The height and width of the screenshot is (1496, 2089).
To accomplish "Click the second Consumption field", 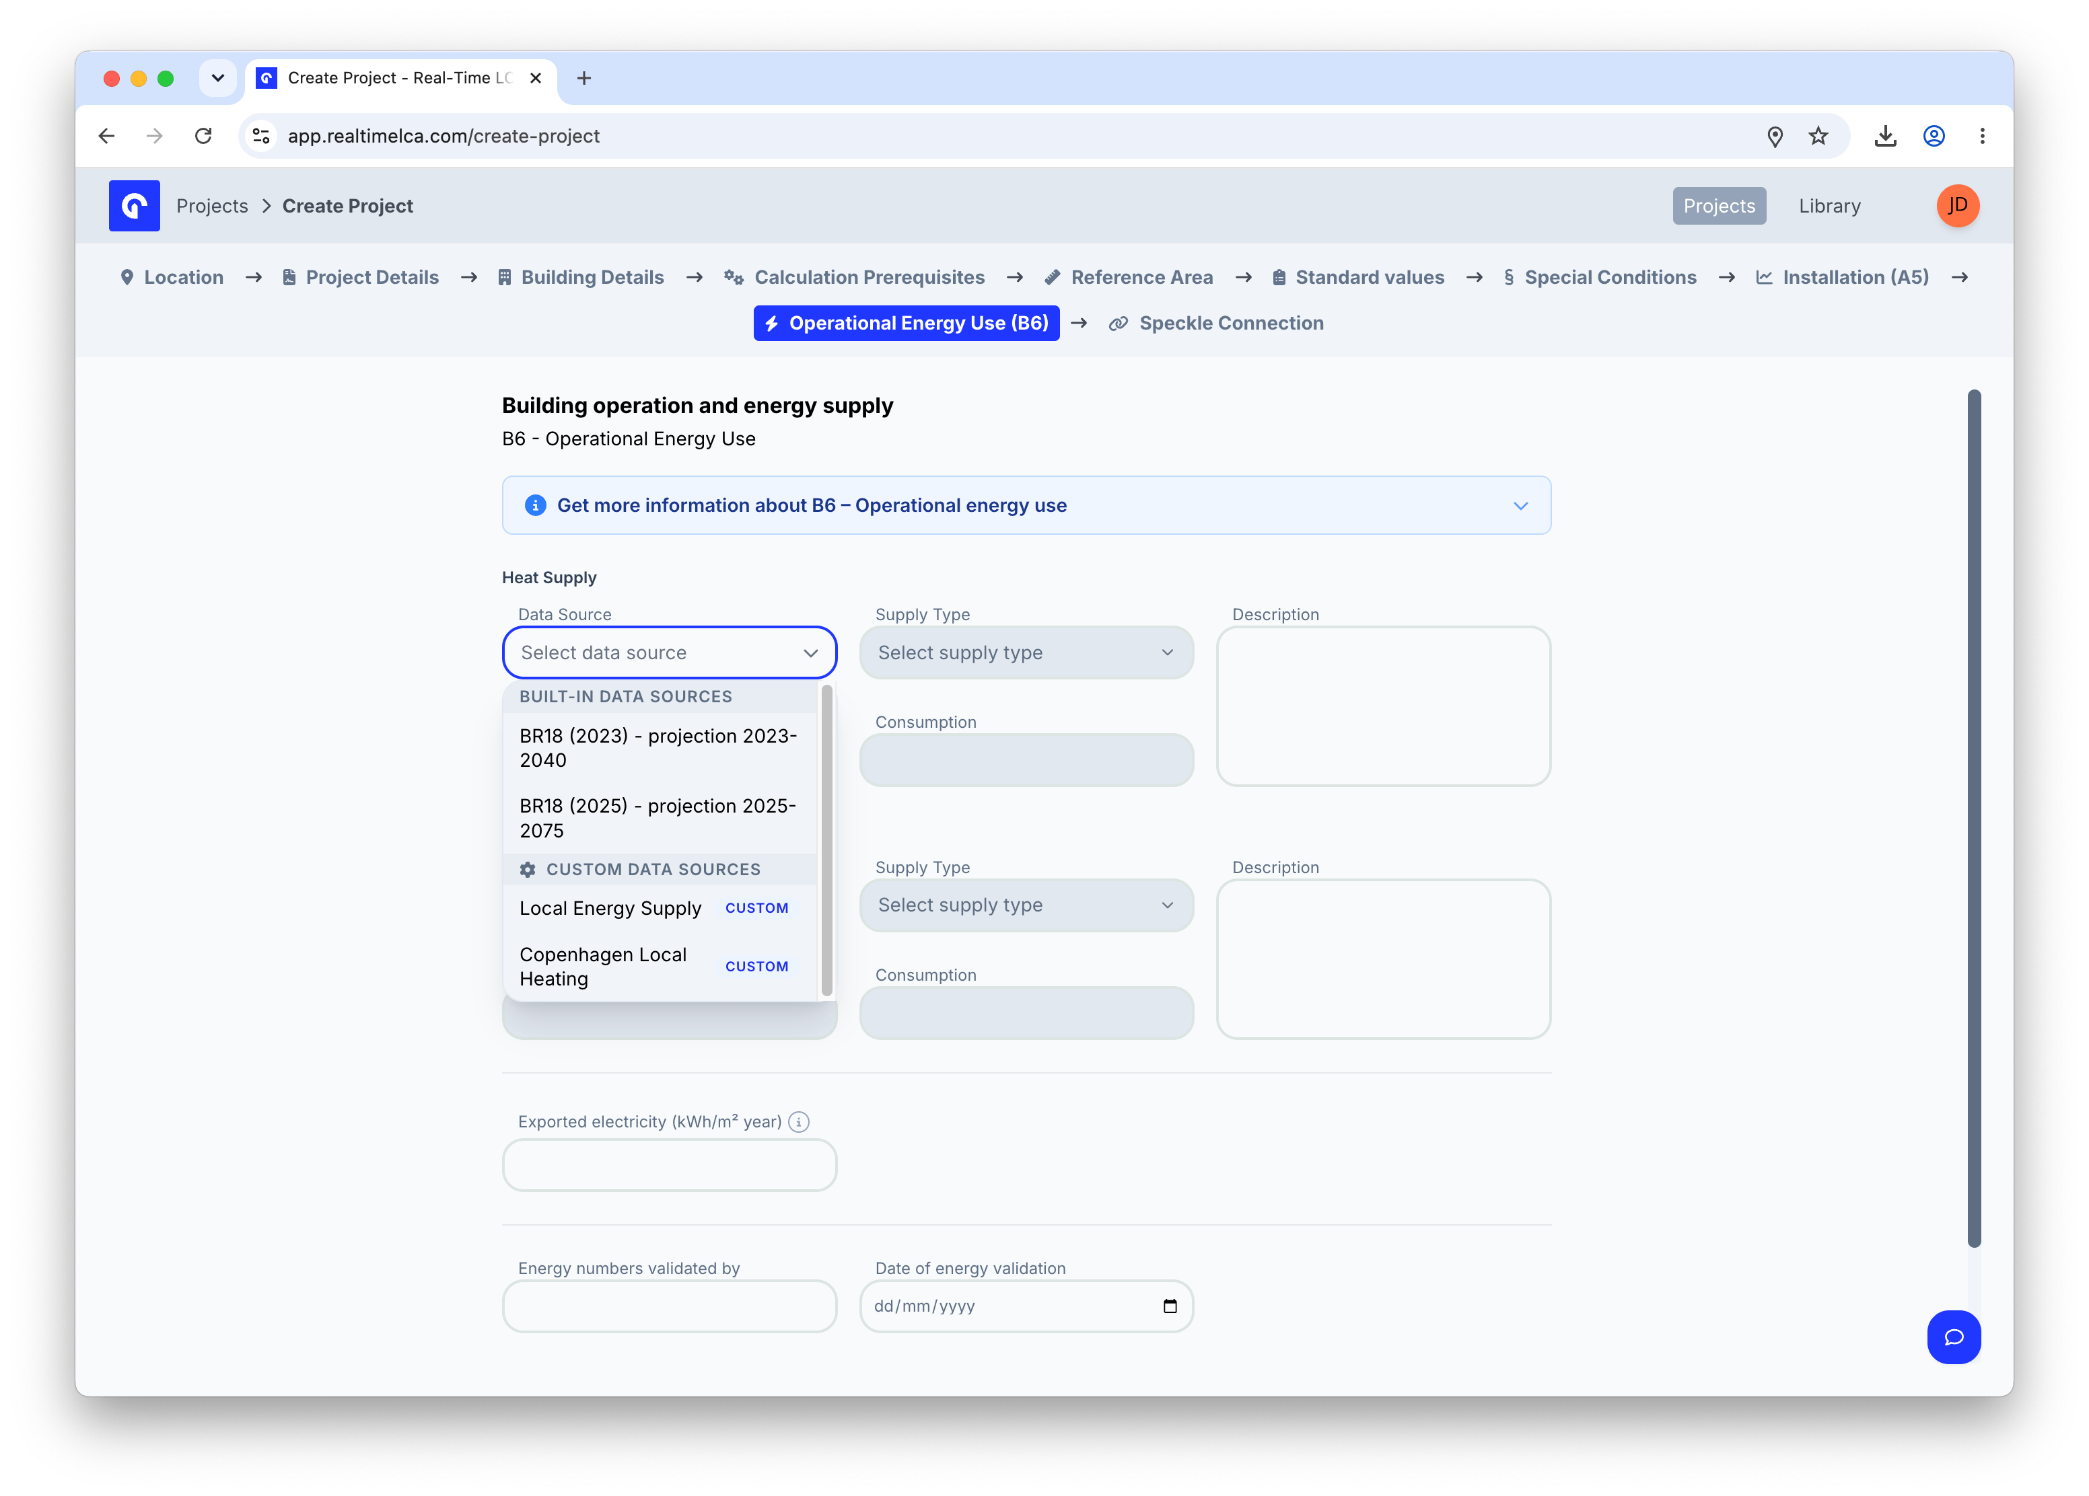I will [x=1026, y=1012].
